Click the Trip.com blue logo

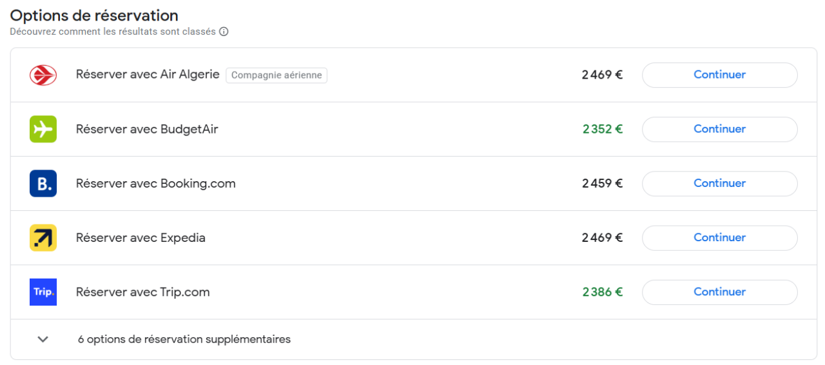point(43,291)
